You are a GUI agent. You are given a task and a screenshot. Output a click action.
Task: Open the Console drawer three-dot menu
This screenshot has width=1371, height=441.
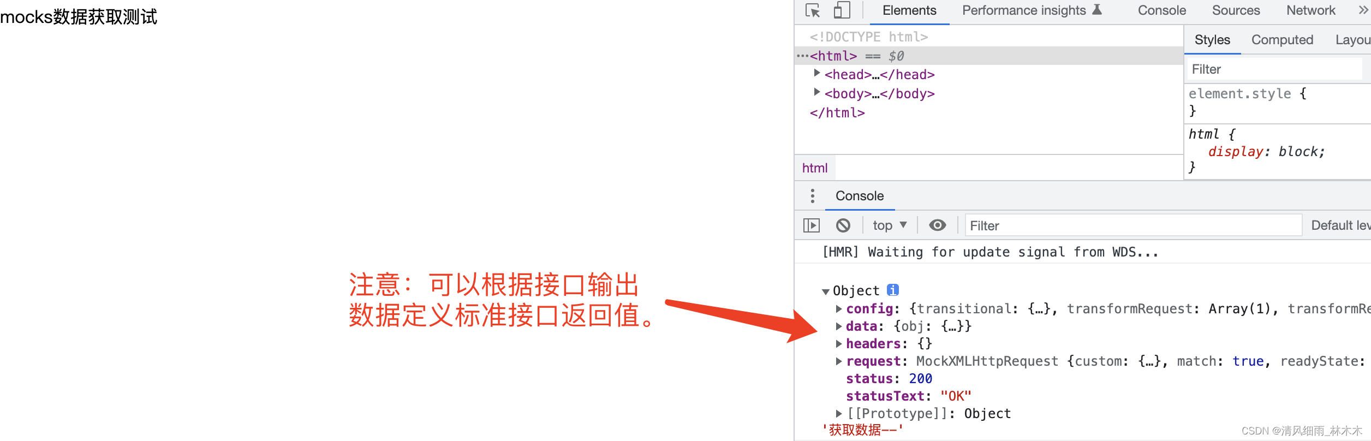813,196
